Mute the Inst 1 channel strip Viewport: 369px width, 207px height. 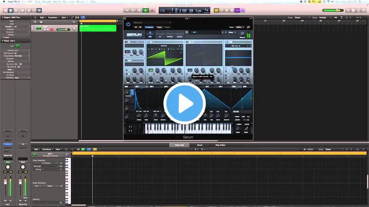click(5, 201)
